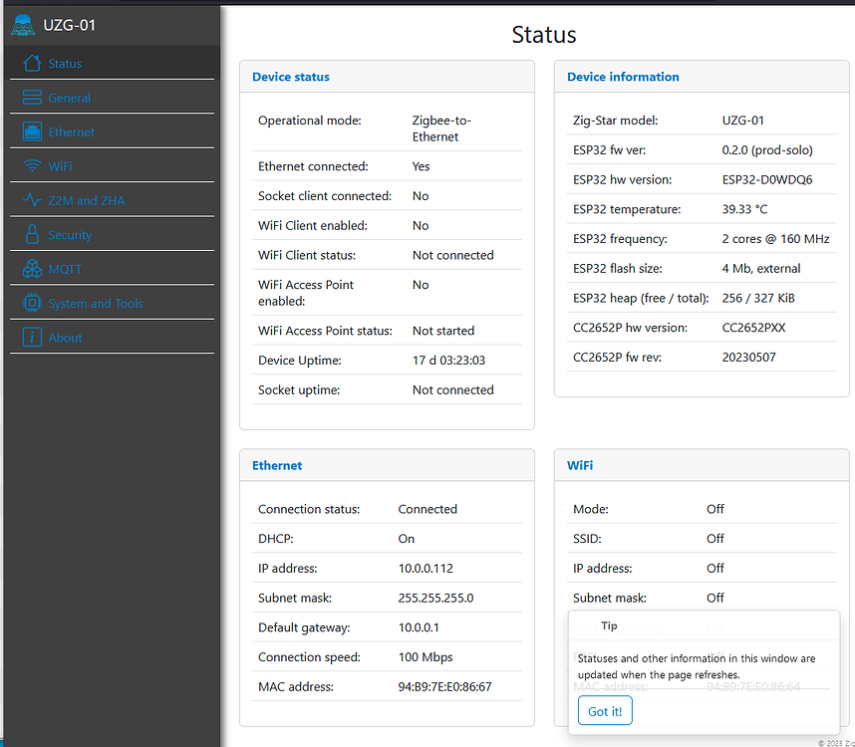
Task: Click the Ethernet network icon in sidebar
Action: point(31,130)
